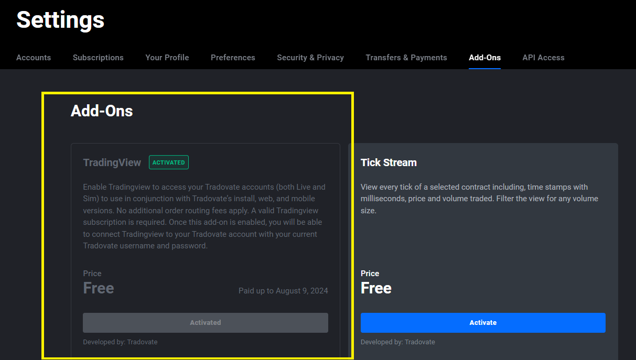This screenshot has width=636, height=360.
Task: Click the Tick Stream card title
Action: (x=389, y=162)
